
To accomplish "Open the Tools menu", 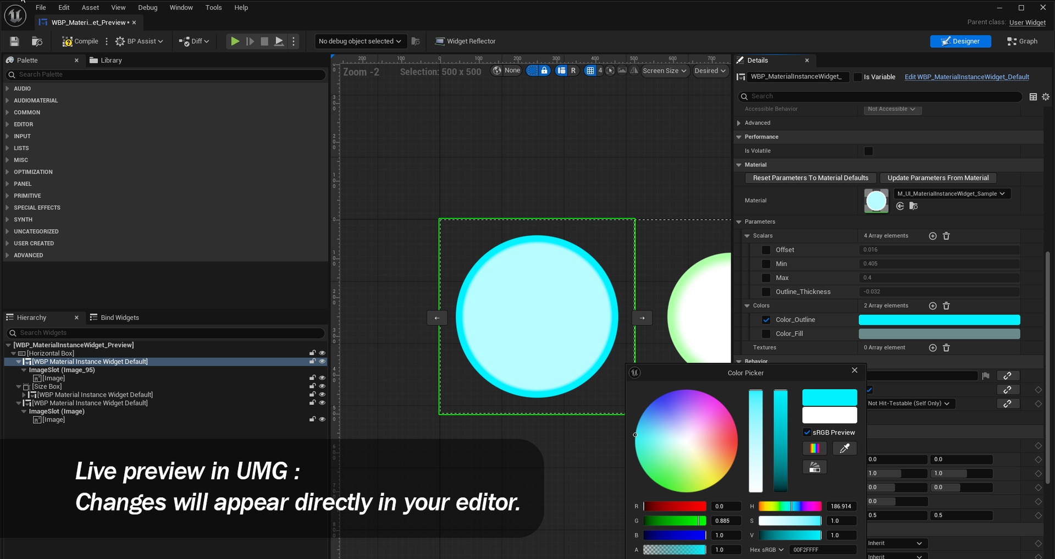I will coord(213,8).
